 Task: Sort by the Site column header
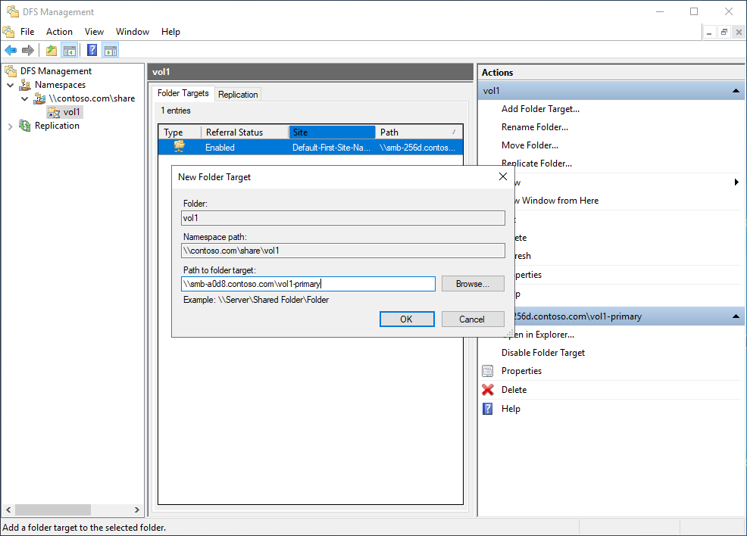pos(332,132)
